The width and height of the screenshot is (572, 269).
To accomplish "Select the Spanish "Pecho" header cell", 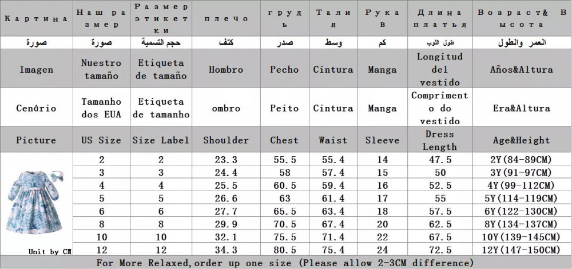I will [x=284, y=69].
